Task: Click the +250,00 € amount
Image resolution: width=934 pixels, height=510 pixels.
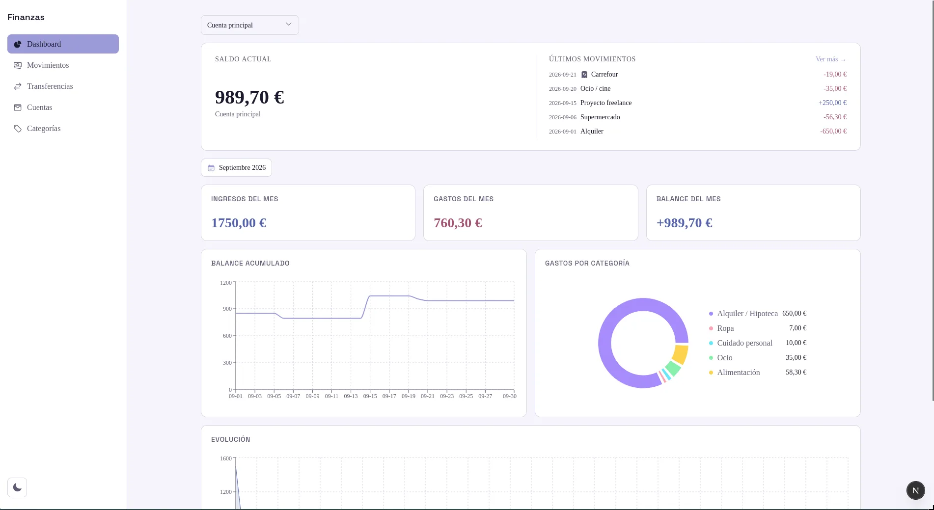Action: [x=832, y=103]
